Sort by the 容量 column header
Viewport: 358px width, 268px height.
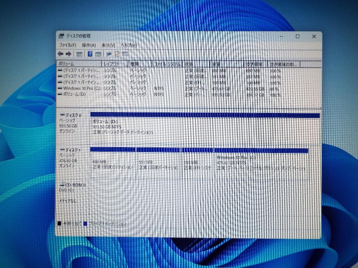(227, 64)
